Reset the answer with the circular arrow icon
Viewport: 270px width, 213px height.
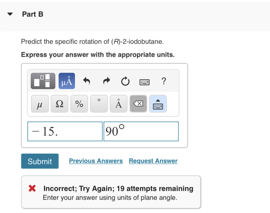pyautogui.click(x=125, y=81)
